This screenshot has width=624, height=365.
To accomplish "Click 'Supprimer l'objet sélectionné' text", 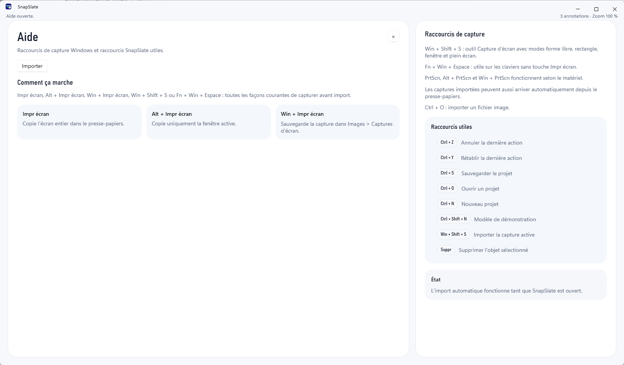I will point(493,250).
